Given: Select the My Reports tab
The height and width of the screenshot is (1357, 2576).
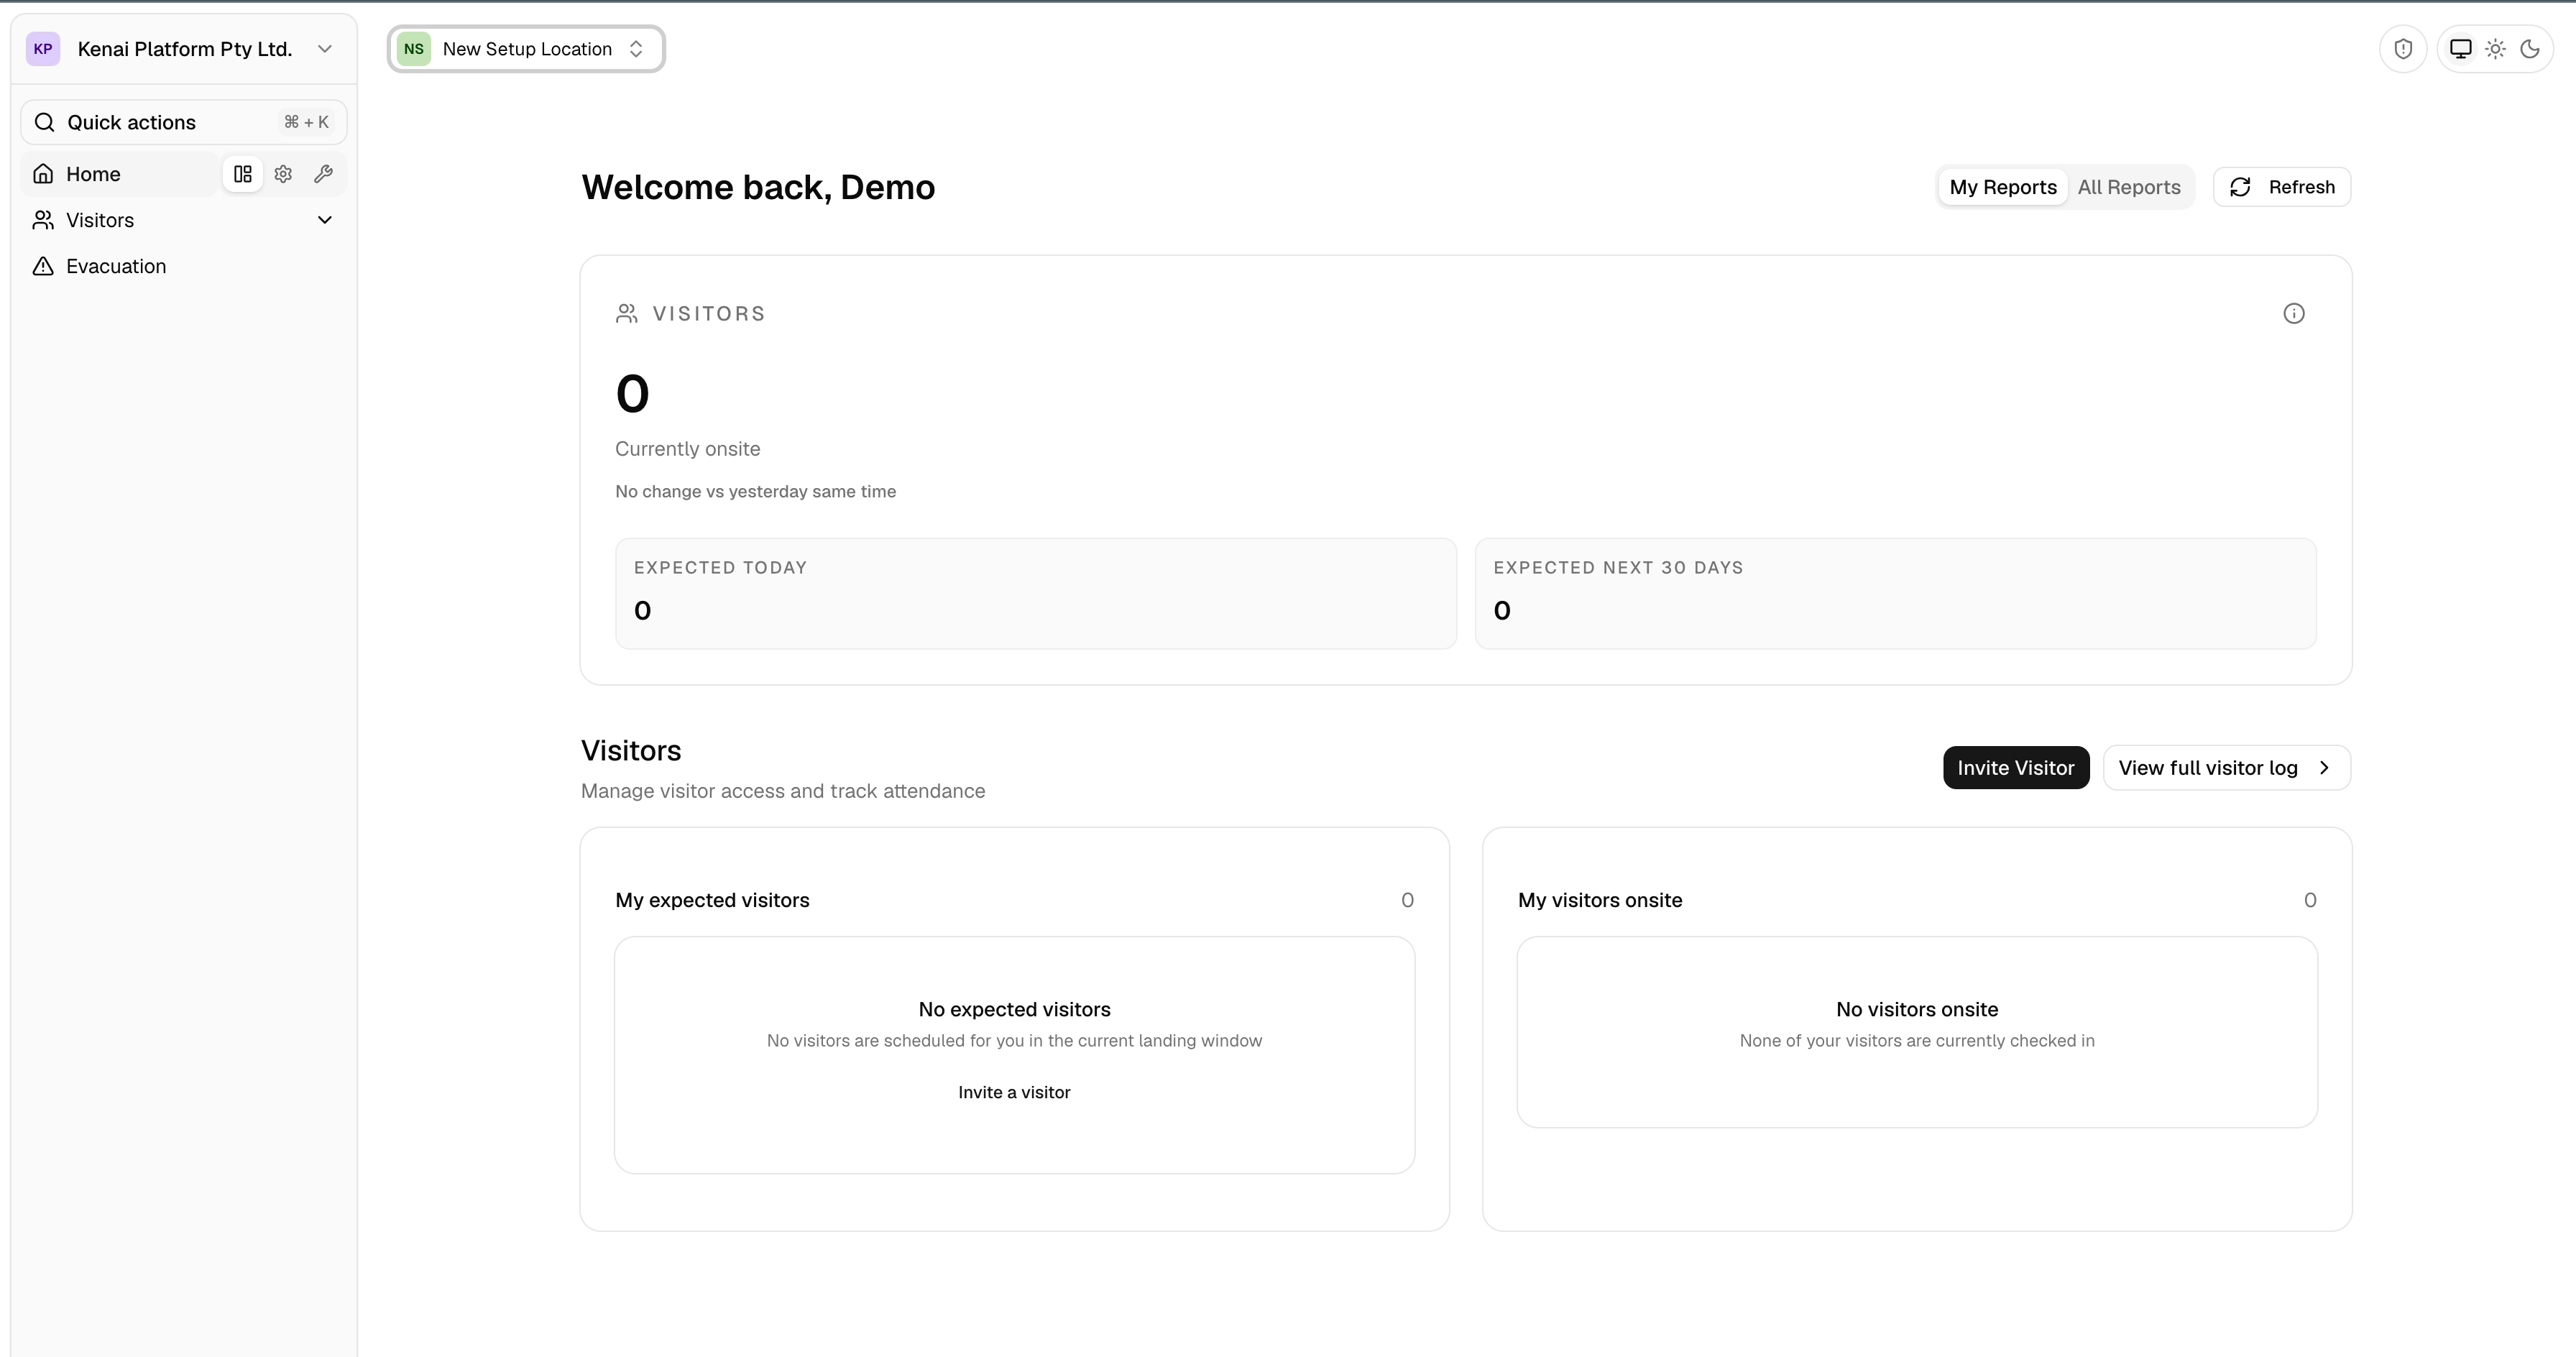Looking at the screenshot, I should click(x=2003, y=187).
